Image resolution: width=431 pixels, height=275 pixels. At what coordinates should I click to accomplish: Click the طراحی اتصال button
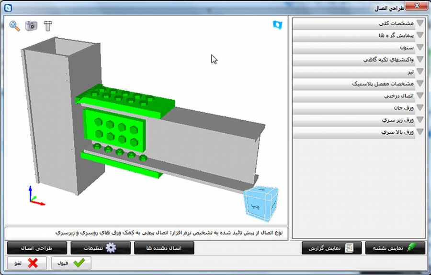37,248
